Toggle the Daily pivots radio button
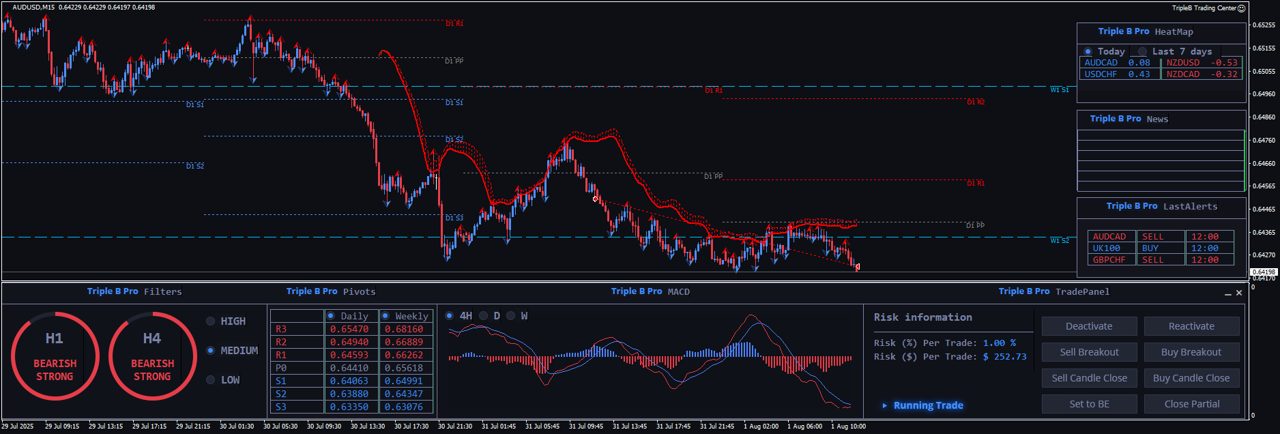This screenshot has width=1280, height=434. point(331,316)
